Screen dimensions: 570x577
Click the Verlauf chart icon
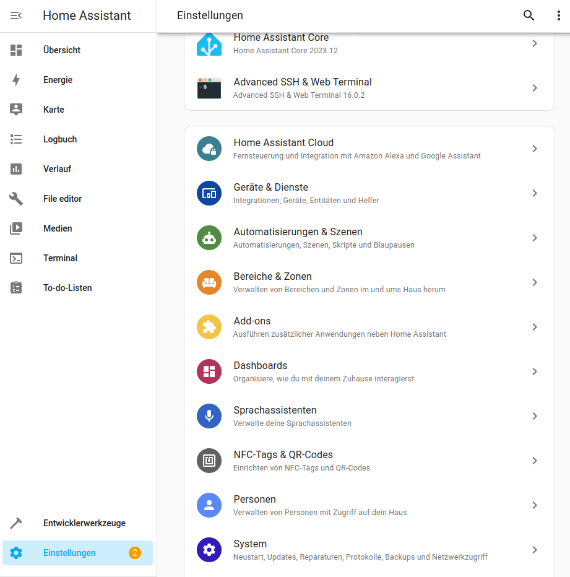tap(16, 169)
